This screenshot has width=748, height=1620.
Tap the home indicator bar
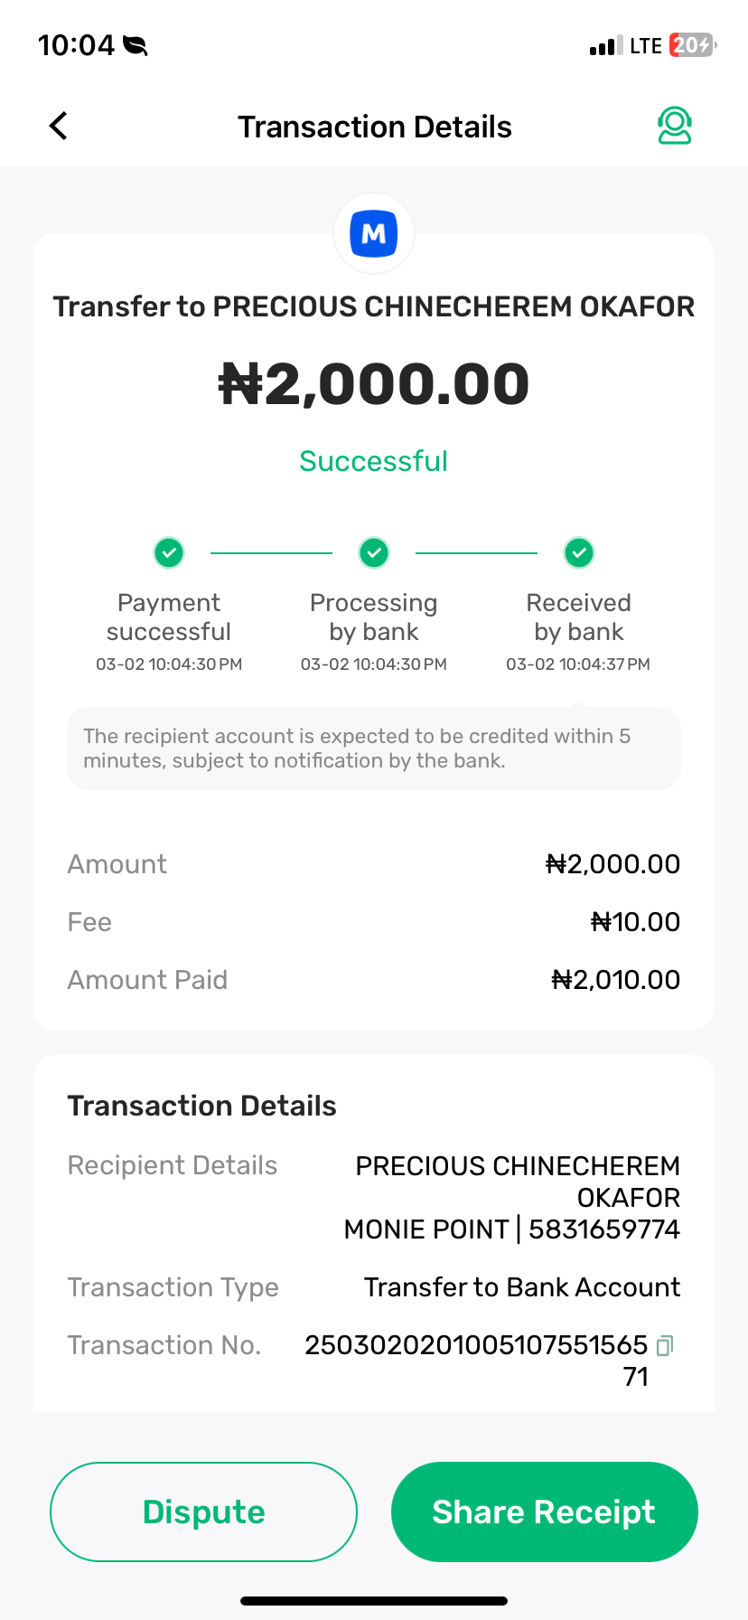pyautogui.click(x=374, y=1600)
